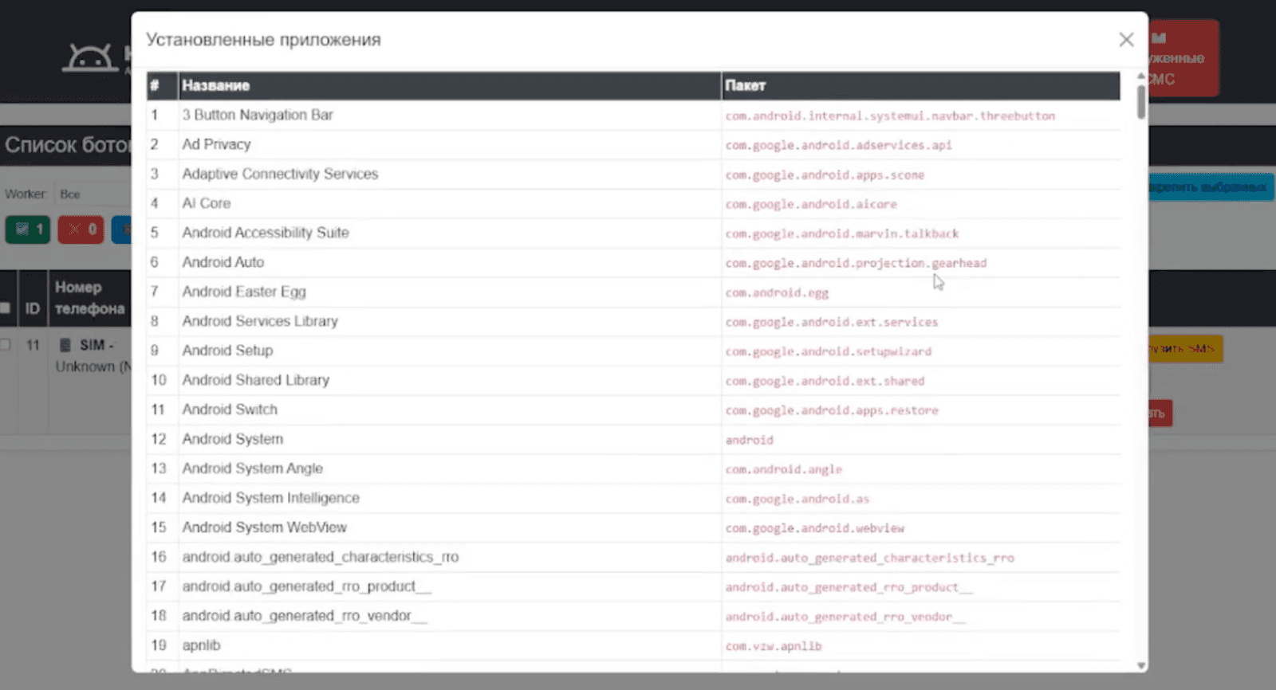Click package com.android.angle
This screenshot has width=1276, height=690.
[783, 469]
